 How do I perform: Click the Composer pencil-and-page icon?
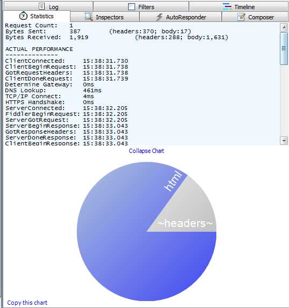pyautogui.click(x=241, y=17)
